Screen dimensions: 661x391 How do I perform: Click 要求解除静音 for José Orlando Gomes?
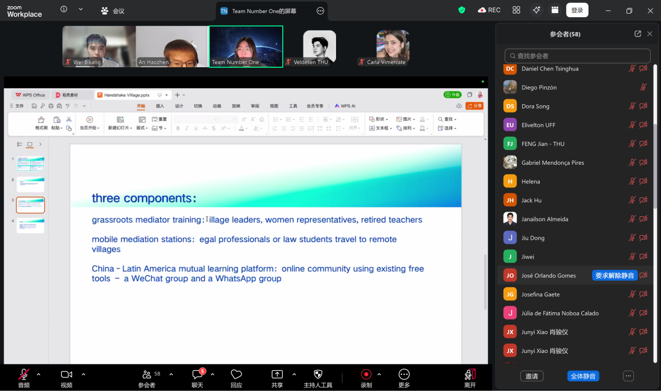pyautogui.click(x=615, y=276)
